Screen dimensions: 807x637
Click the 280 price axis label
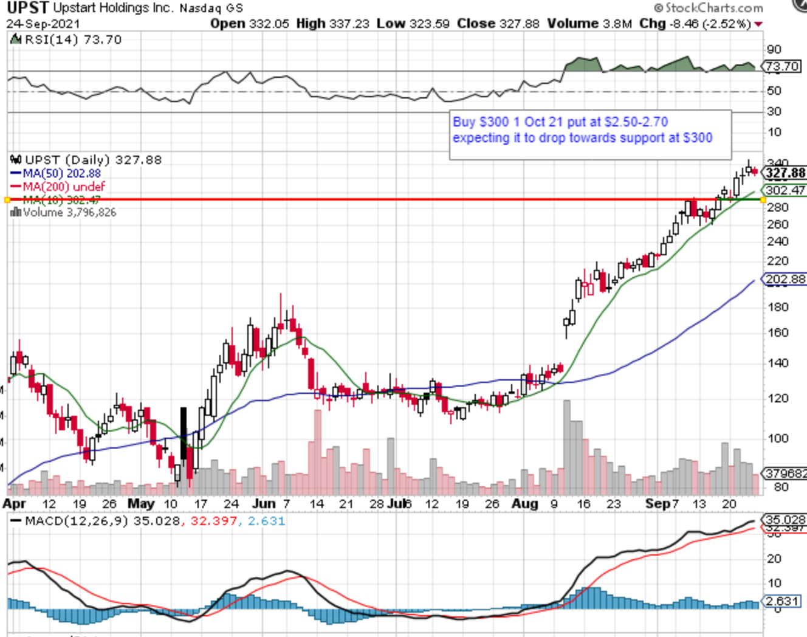coord(778,207)
